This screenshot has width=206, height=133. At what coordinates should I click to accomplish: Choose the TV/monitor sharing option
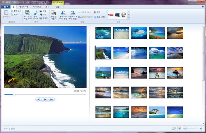coord(117,15)
